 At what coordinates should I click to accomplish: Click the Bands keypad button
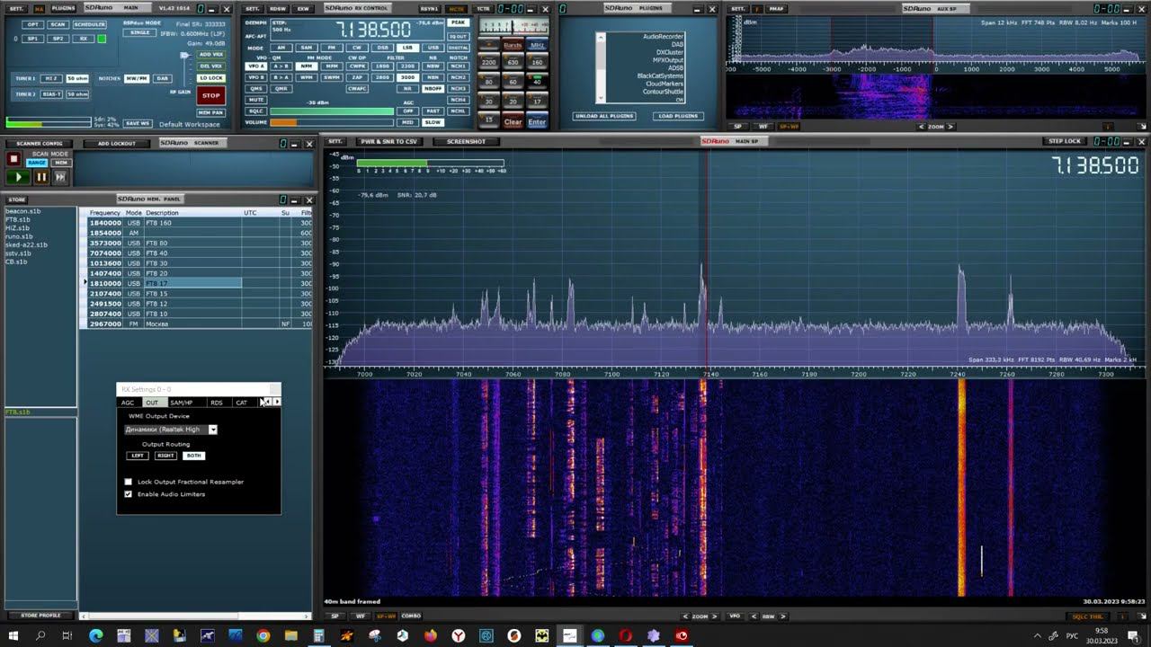click(513, 45)
